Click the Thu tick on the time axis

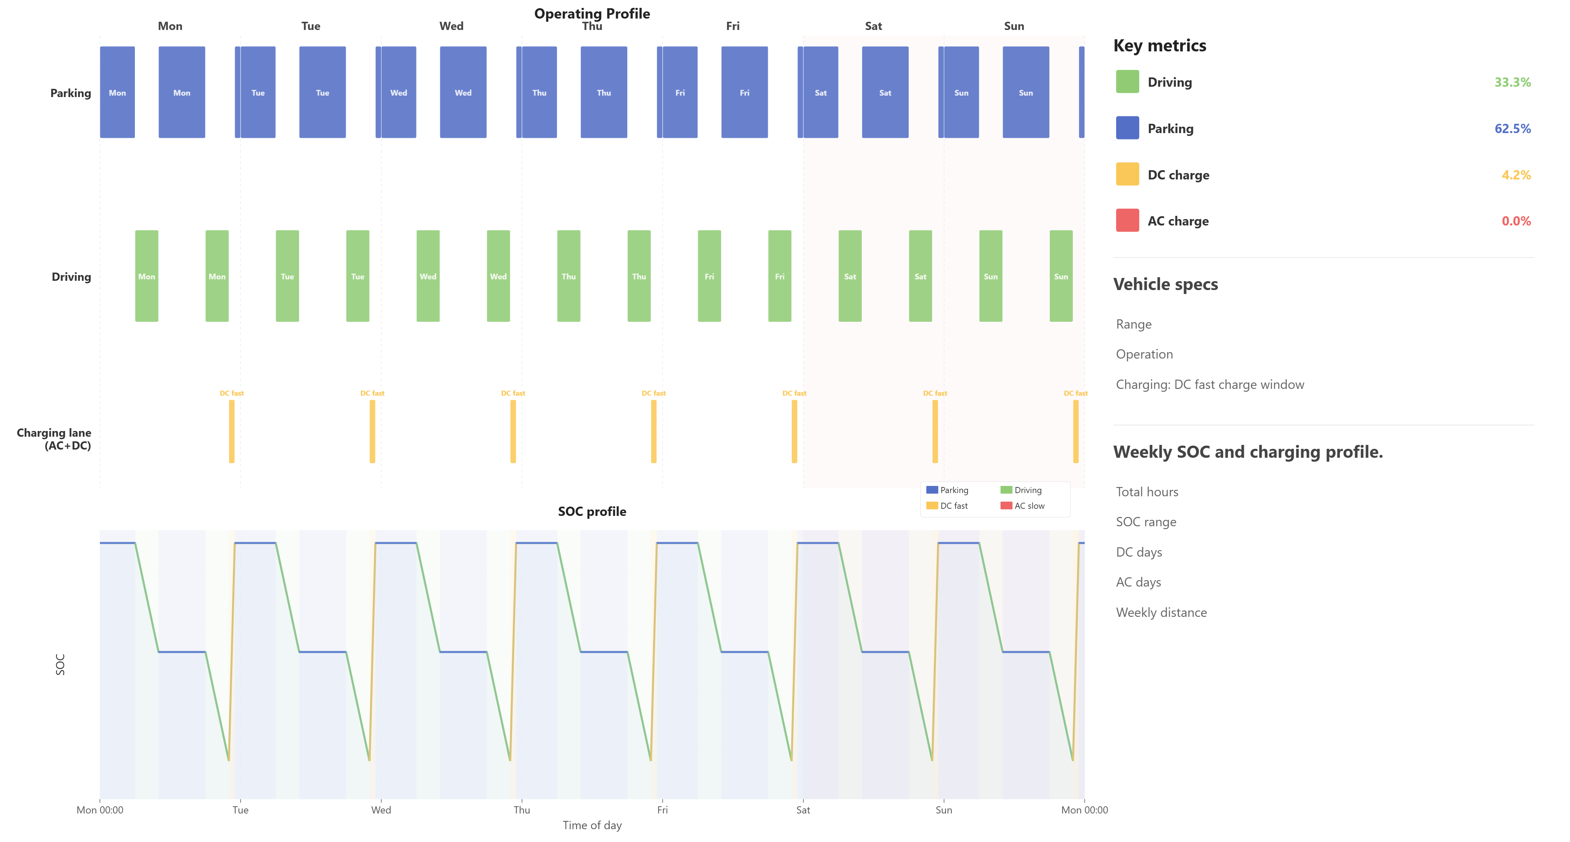coord(521,810)
